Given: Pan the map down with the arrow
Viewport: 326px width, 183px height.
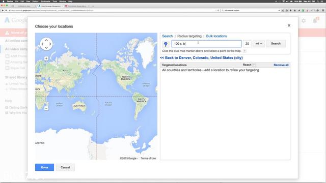Looking at the screenshot, I should (x=46, y=48).
